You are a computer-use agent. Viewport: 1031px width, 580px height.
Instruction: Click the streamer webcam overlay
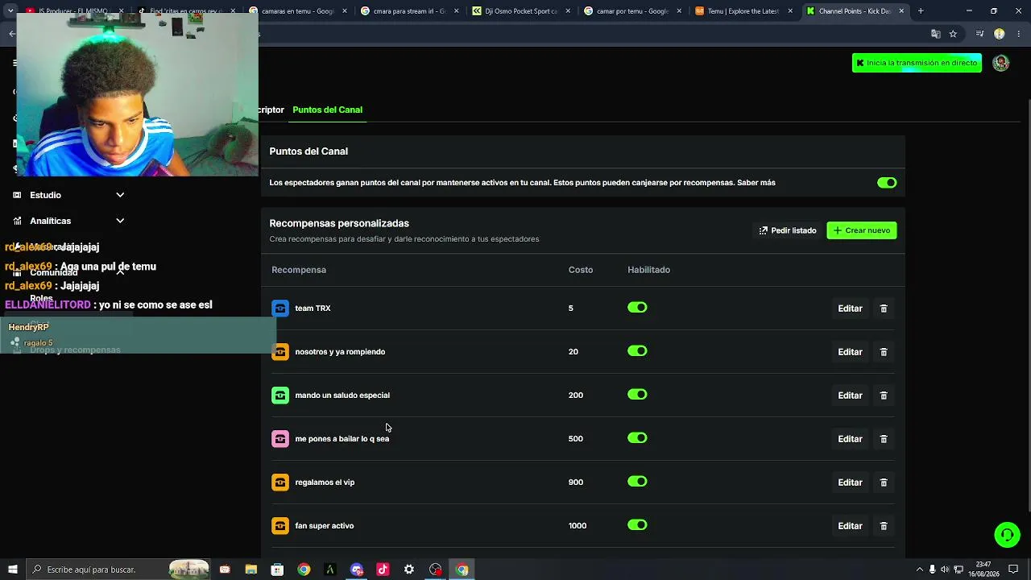(x=137, y=94)
